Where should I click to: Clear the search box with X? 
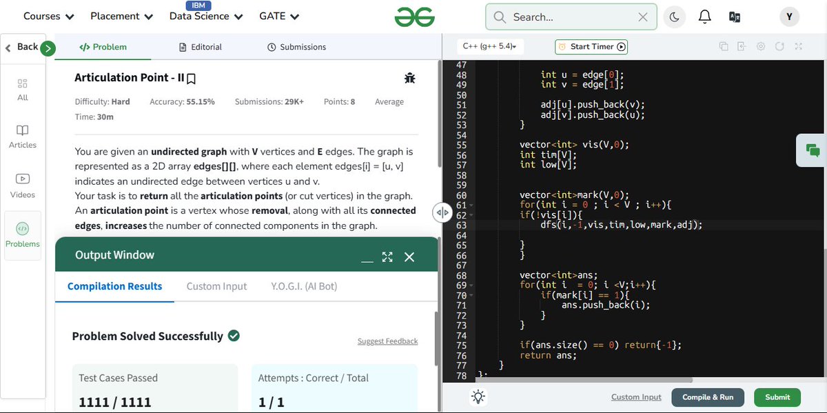(x=643, y=17)
